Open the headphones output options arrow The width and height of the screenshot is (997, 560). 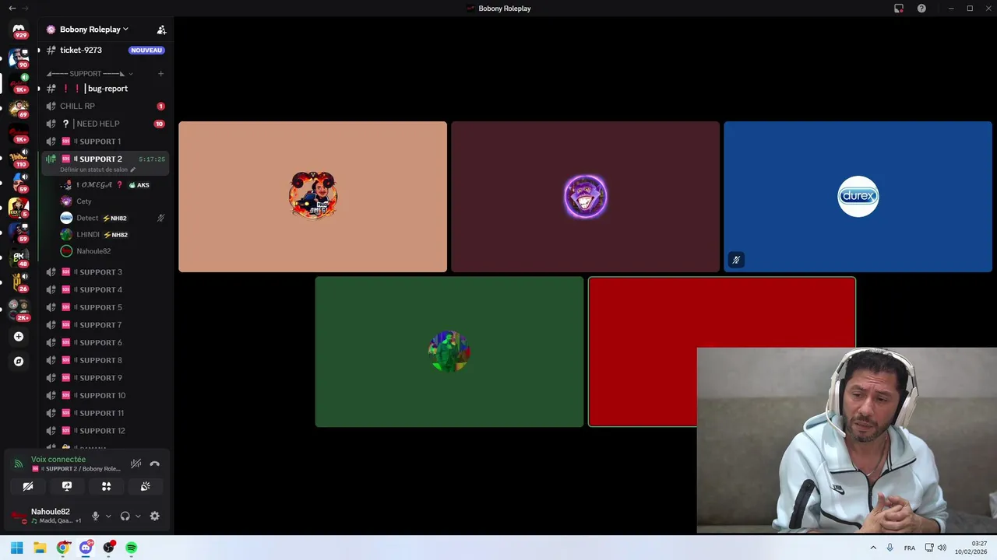click(x=138, y=516)
